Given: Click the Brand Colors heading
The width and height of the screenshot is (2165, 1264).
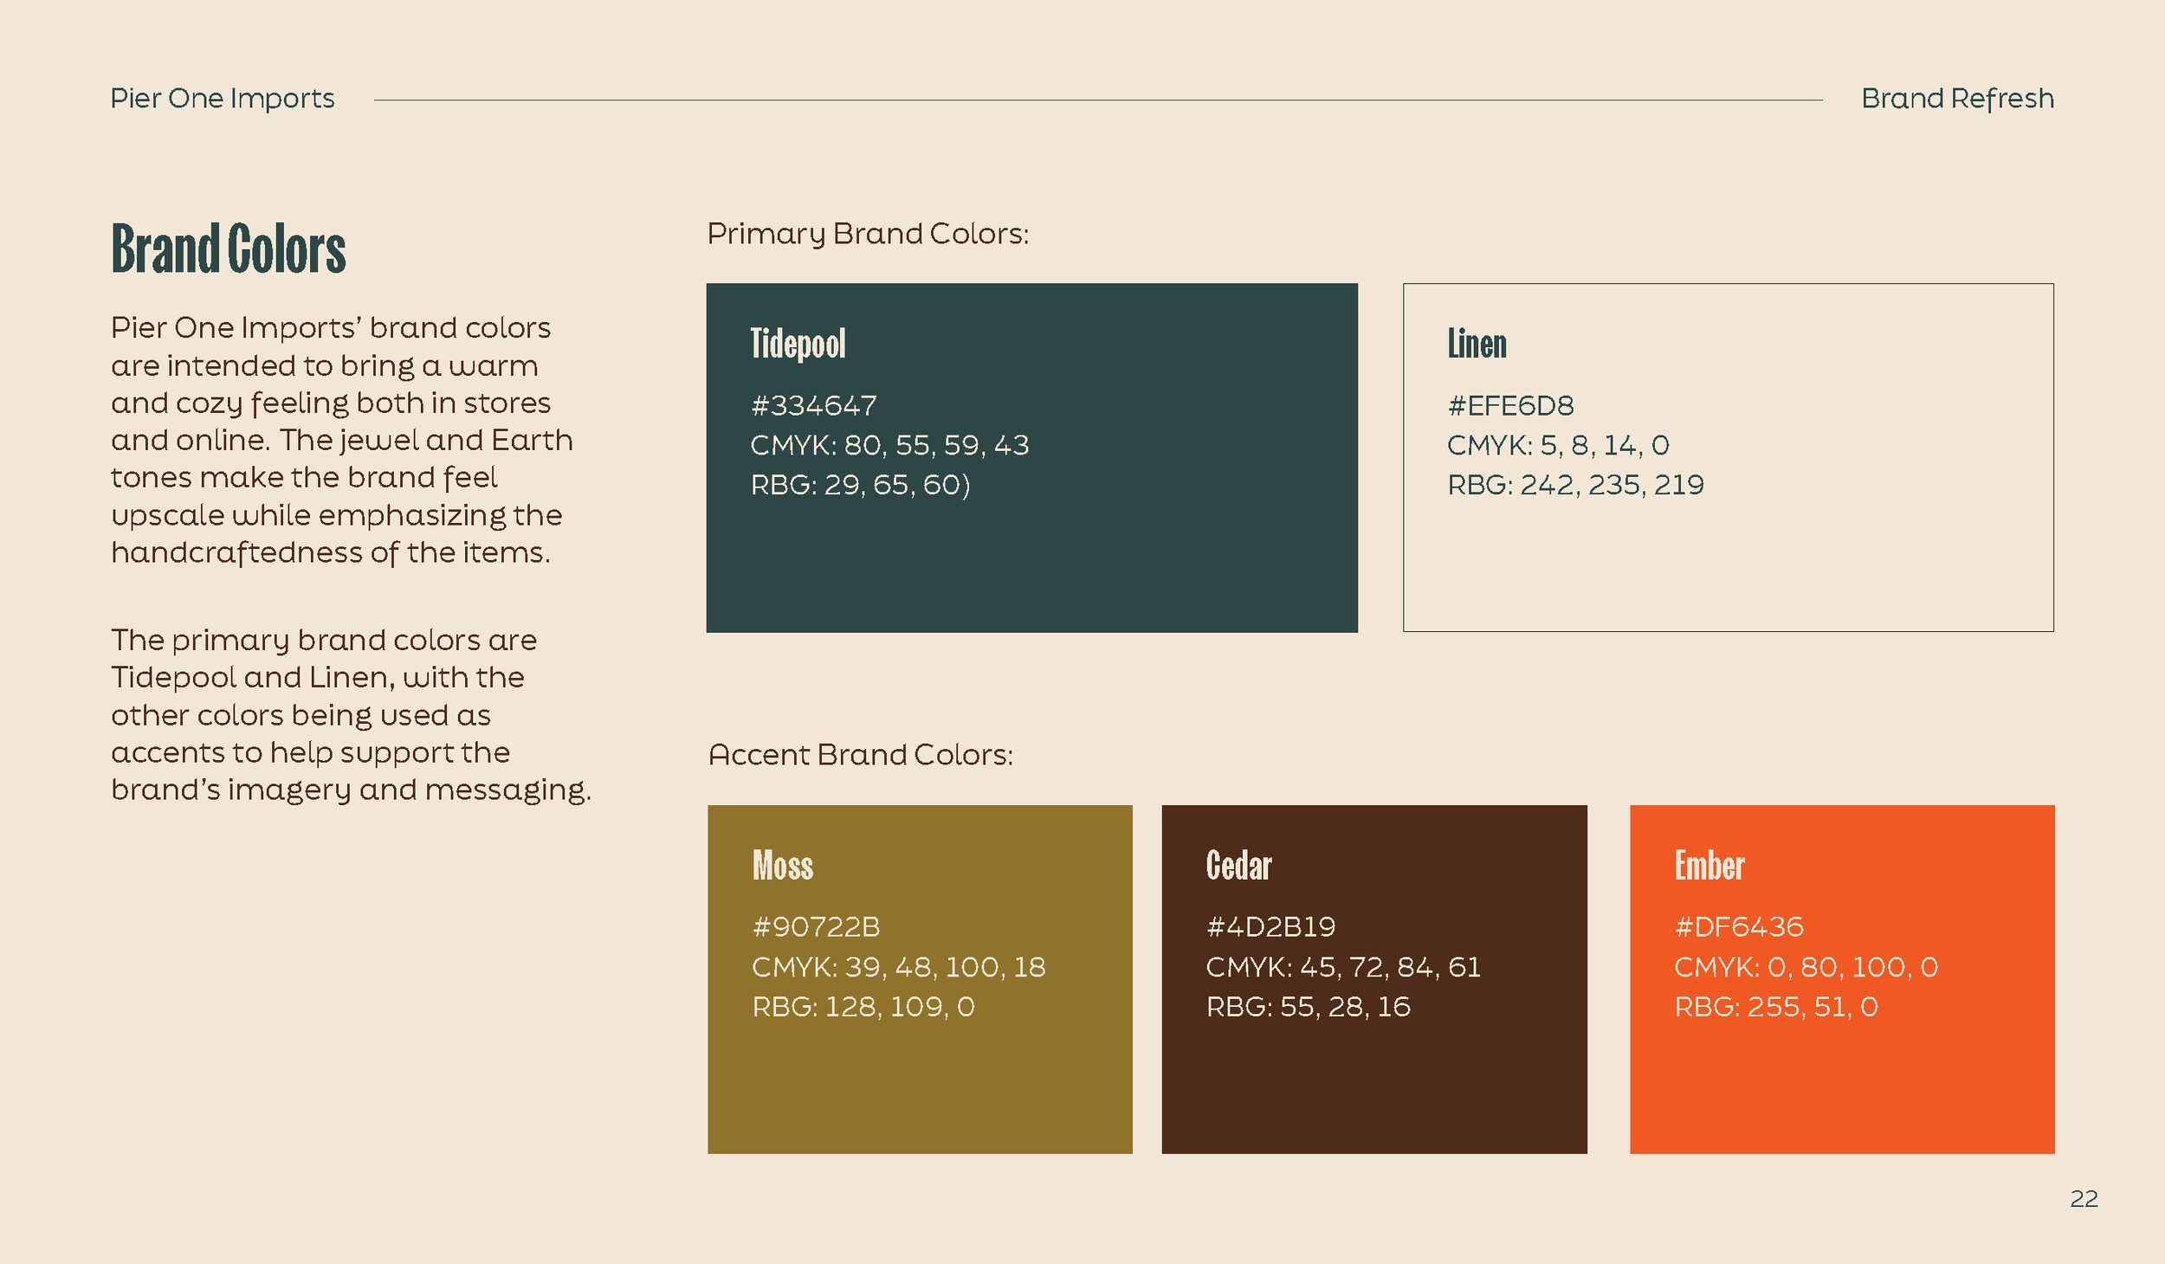Looking at the screenshot, I should 229,249.
